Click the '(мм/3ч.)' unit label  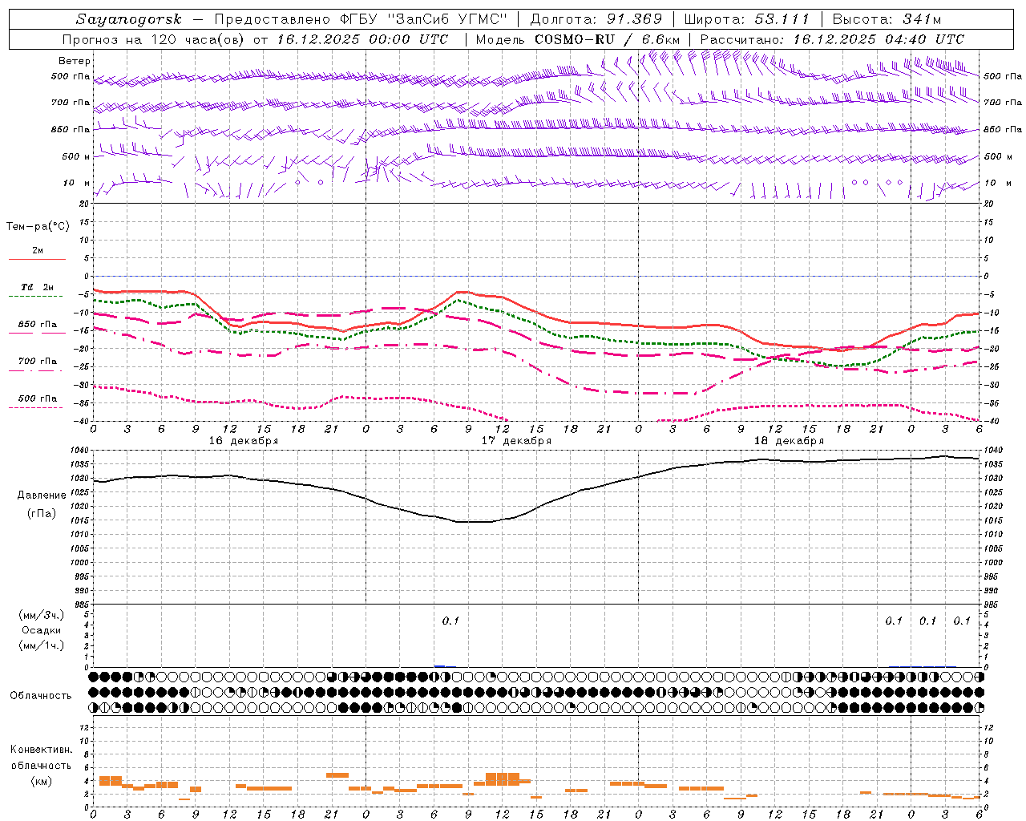tap(41, 615)
